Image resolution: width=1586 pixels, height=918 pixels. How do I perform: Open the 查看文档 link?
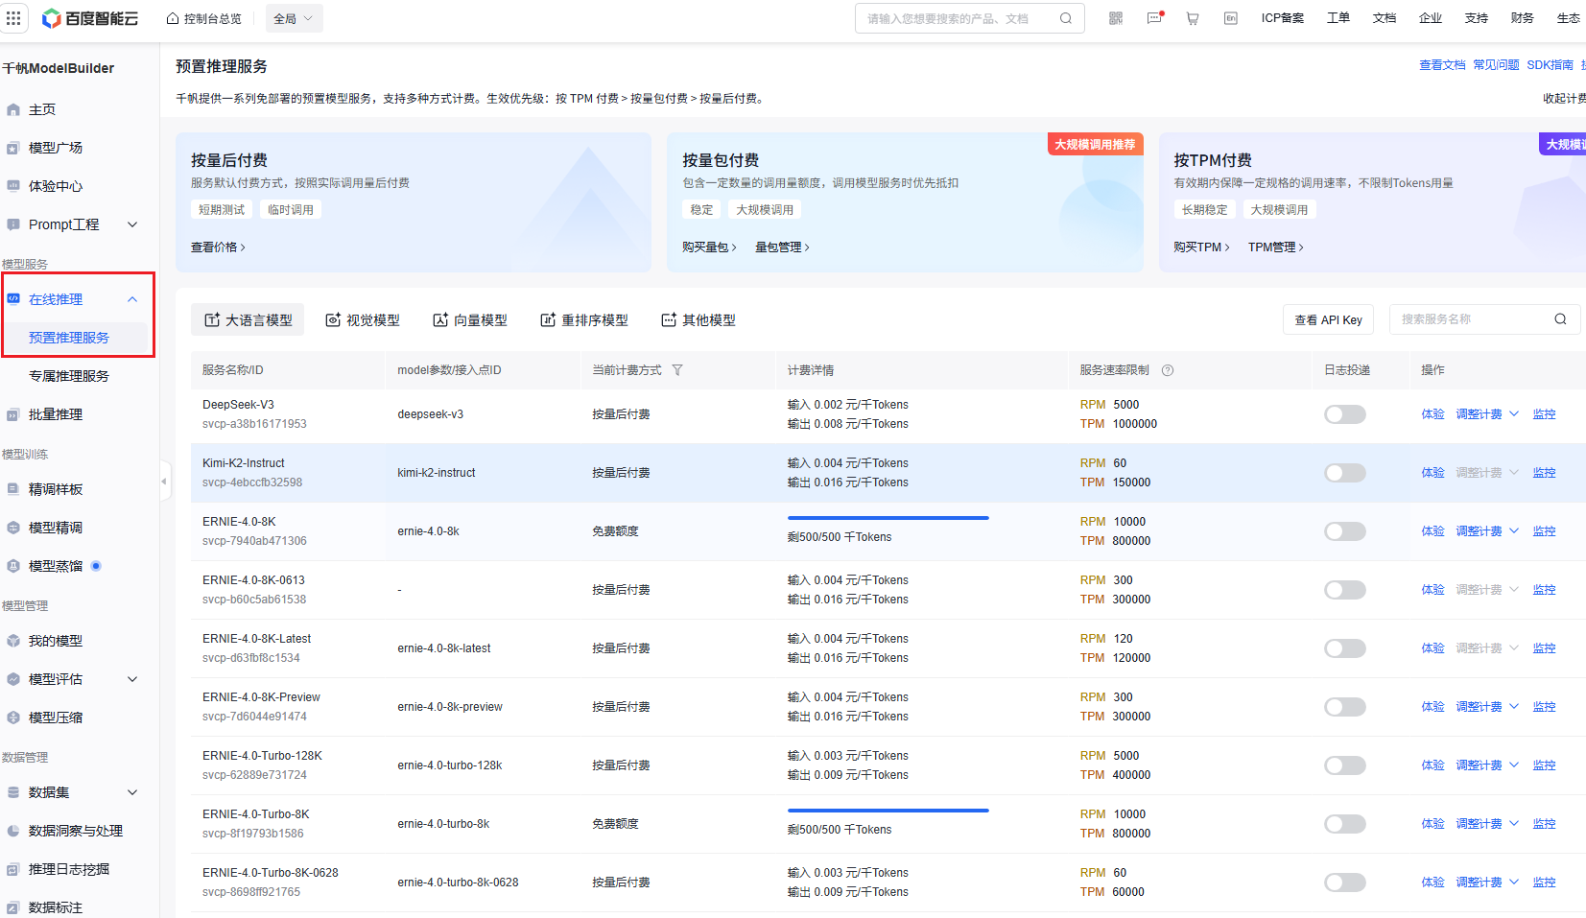click(x=1442, y=65)
